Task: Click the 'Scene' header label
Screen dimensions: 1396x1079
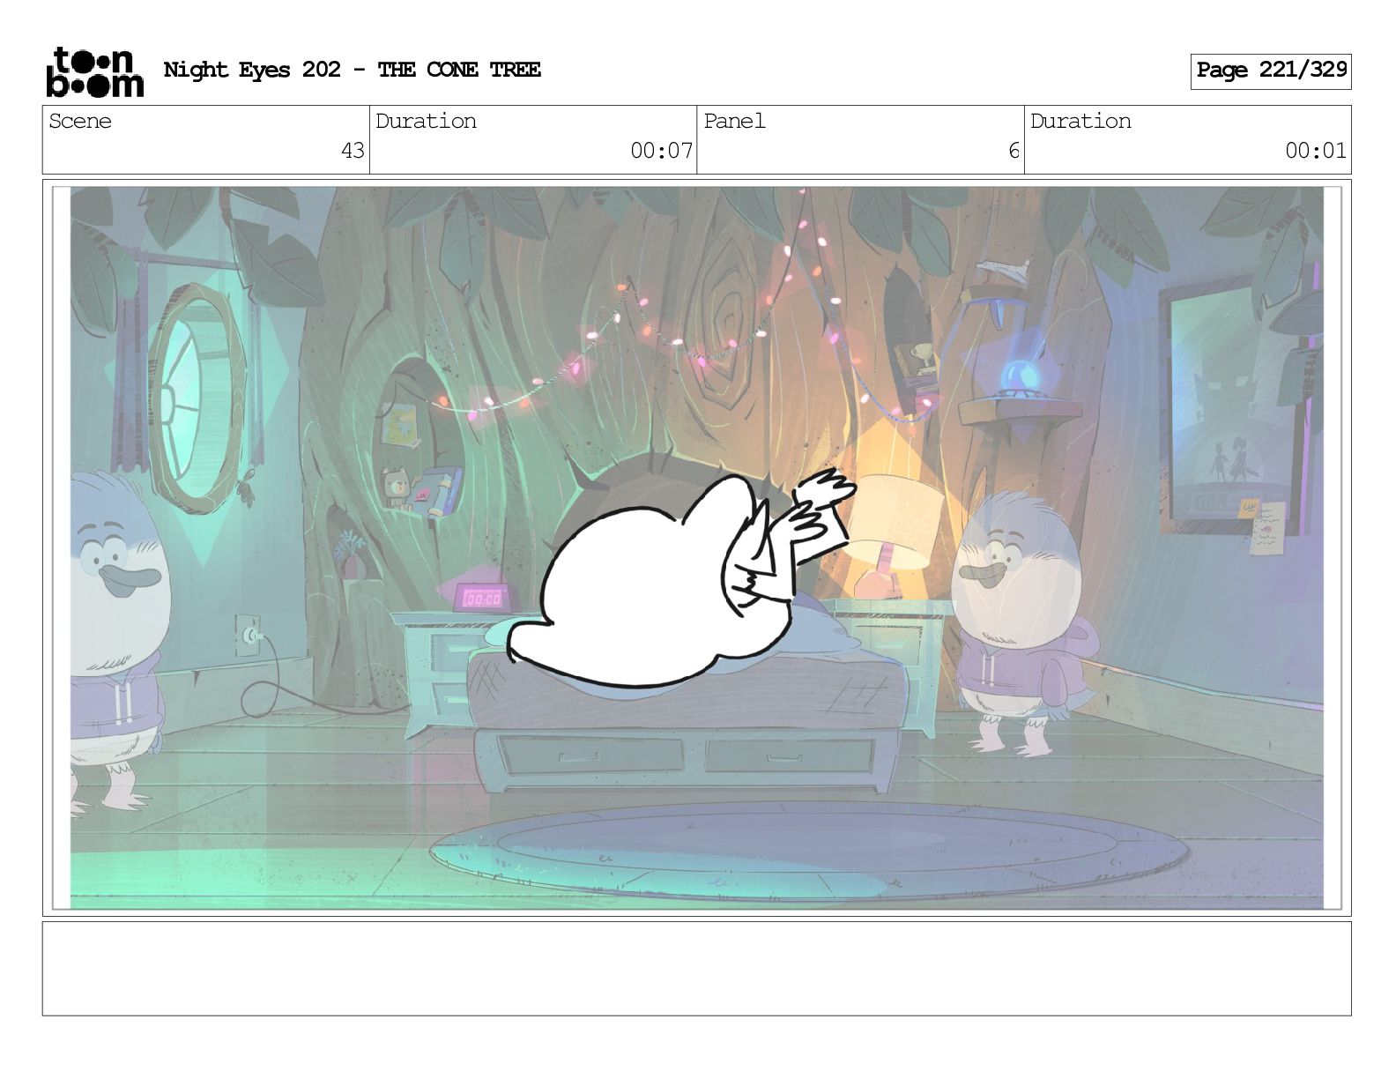Action: pyautogui.click(x=80, y=121)
